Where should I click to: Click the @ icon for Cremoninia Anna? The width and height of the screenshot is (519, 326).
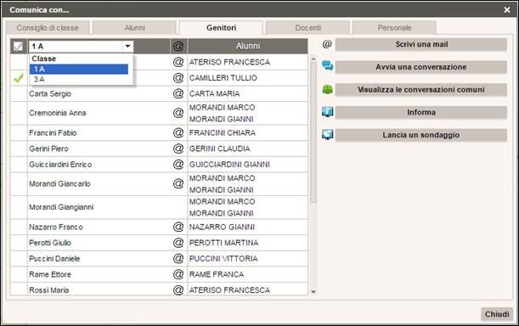point(178,113)
